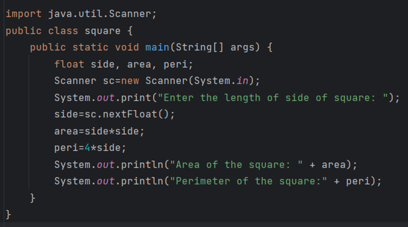Viewport: 408px width, 227px height.
Task: Click the "Perimeter of the square:" string
Action: click(248, 181)
